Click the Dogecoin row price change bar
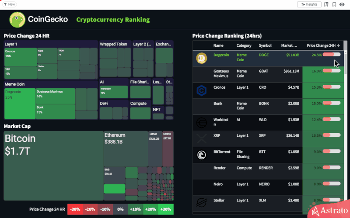 332,55
